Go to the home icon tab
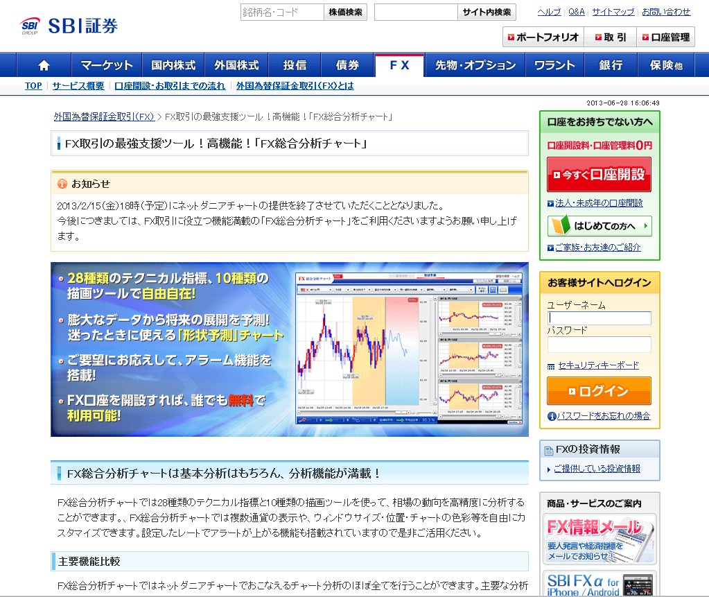The image size is (709, 597). (x=44, y=65)
